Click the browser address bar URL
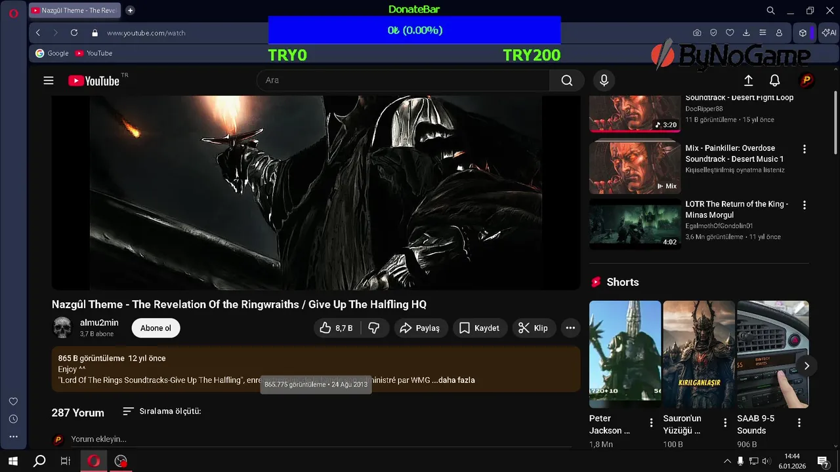 (146, 33)
